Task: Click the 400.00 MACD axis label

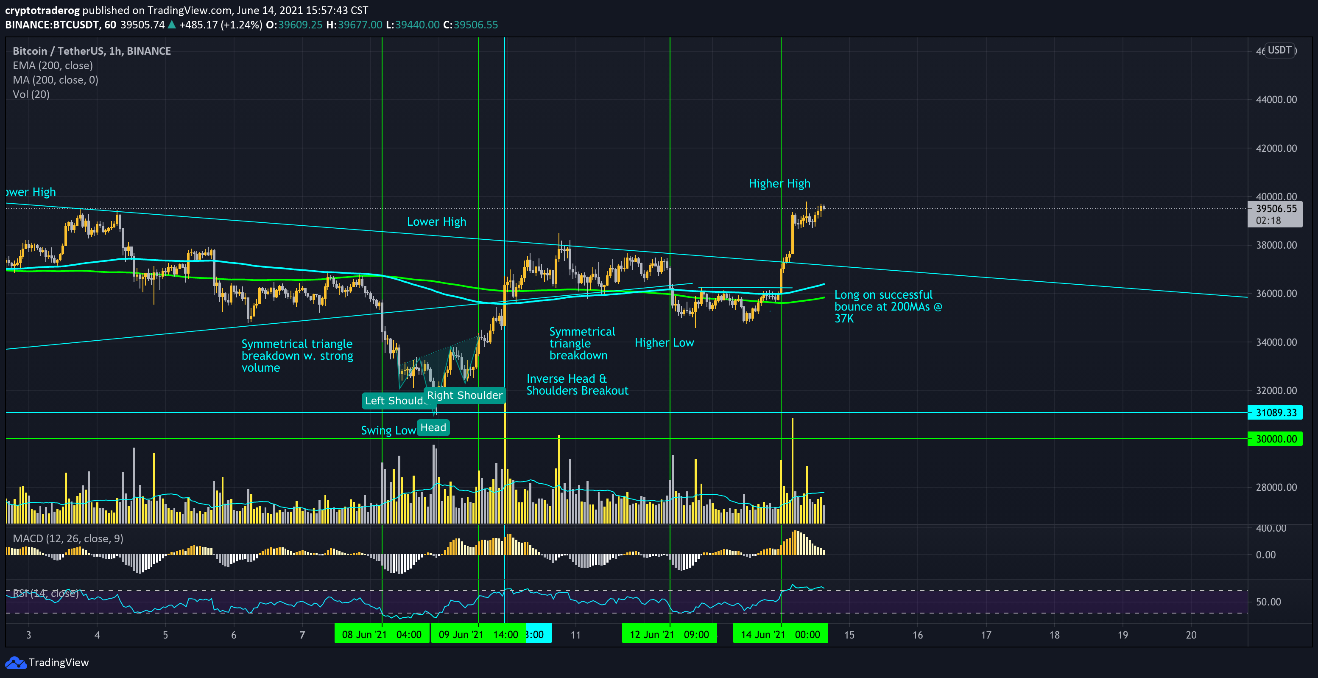Action: (x=1271, y=529)
